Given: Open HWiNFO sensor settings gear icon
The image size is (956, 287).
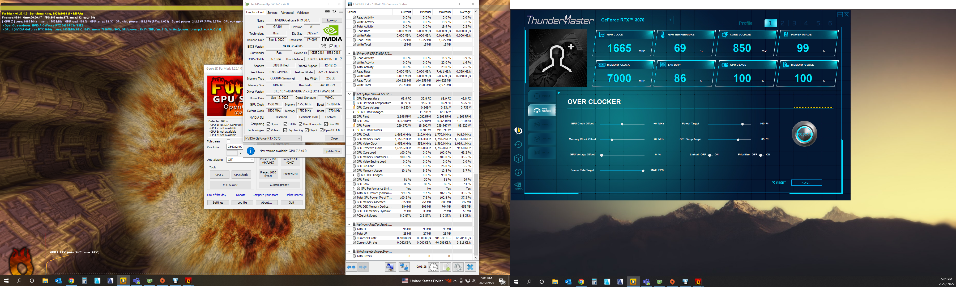Looking at the screenshot, I should click(x=458, y=267).
